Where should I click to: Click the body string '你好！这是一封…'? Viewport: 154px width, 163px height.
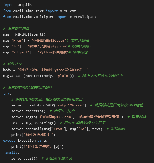(53, 70)
